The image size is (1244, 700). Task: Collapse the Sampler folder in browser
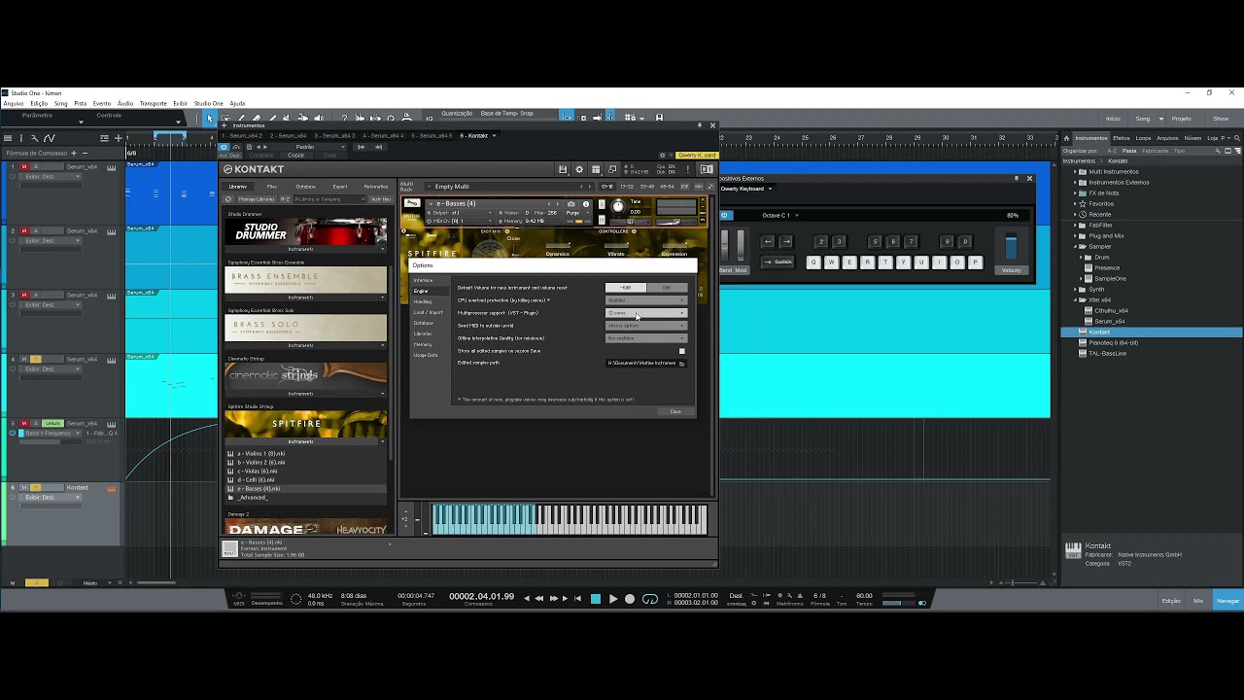click(x=1075, y=246)
